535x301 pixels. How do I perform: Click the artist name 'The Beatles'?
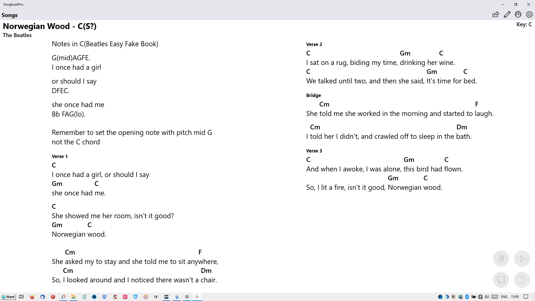coord(17,35)
